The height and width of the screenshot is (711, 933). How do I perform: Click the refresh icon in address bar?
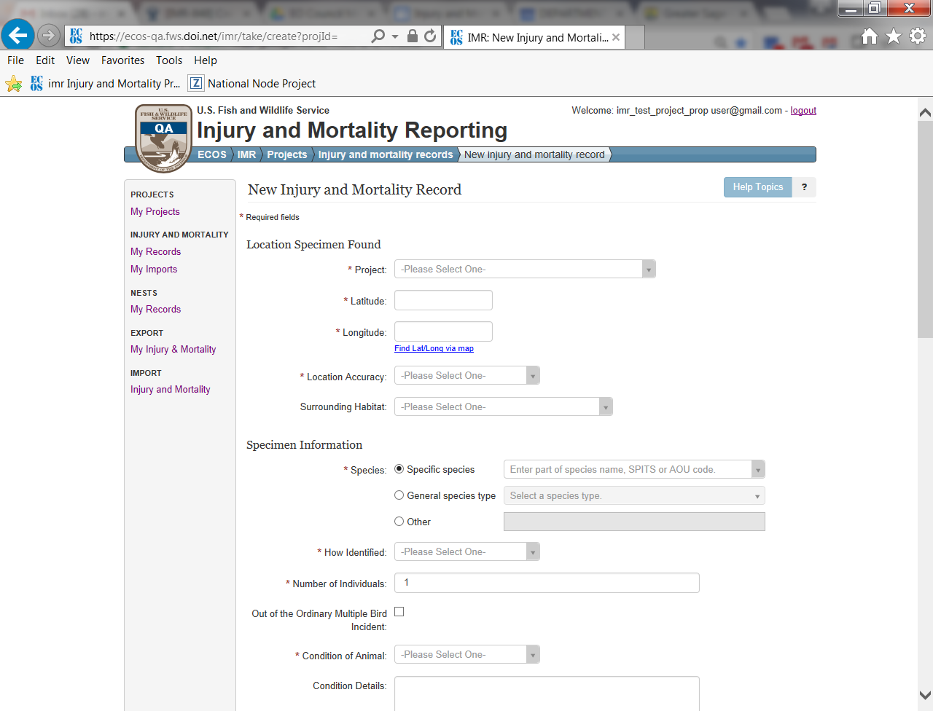tap(430, 36)
